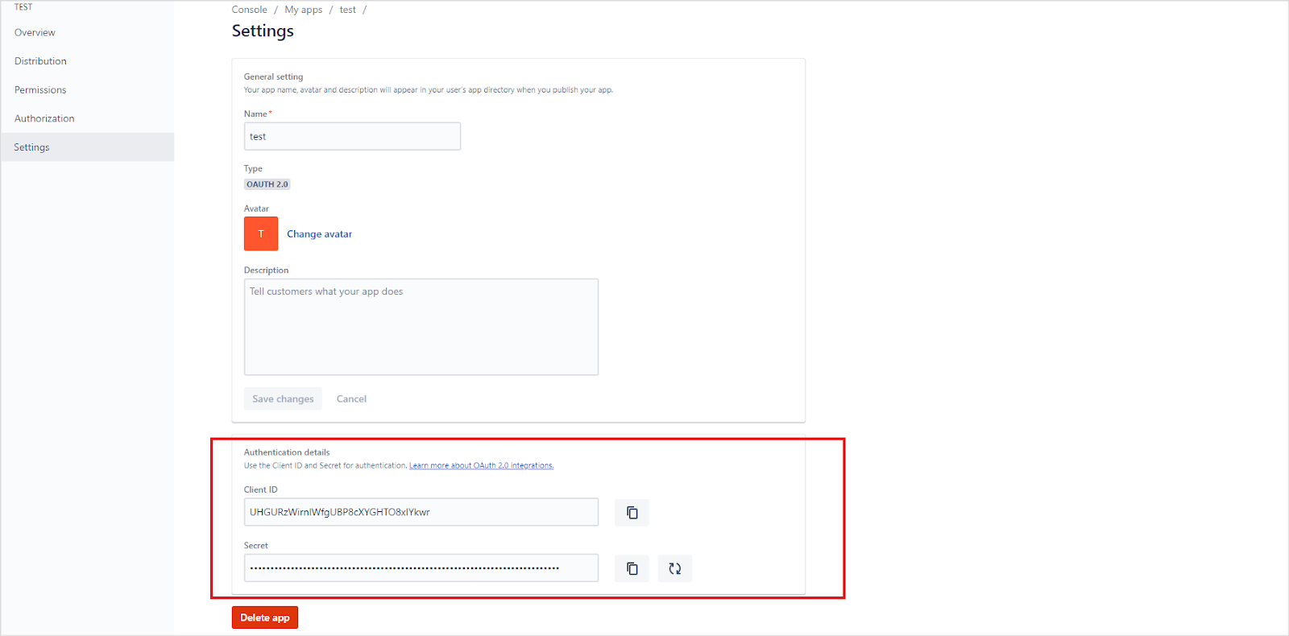
Task: Go to Distribution in the sidebar
Action: (40, 61)
